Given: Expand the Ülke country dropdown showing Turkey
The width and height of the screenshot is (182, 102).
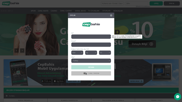Looking at the screenshot, I should coord(91,61).
